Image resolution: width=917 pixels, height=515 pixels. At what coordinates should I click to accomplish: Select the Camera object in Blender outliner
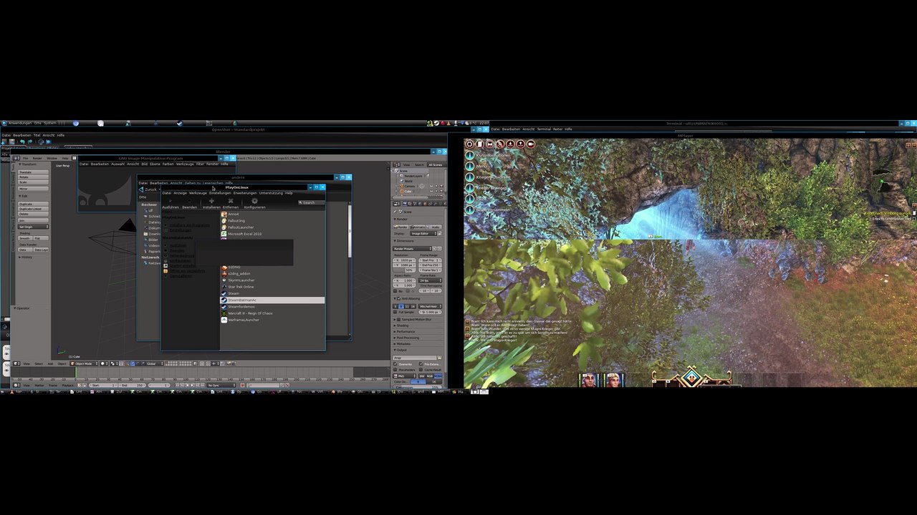pos(409,186)
